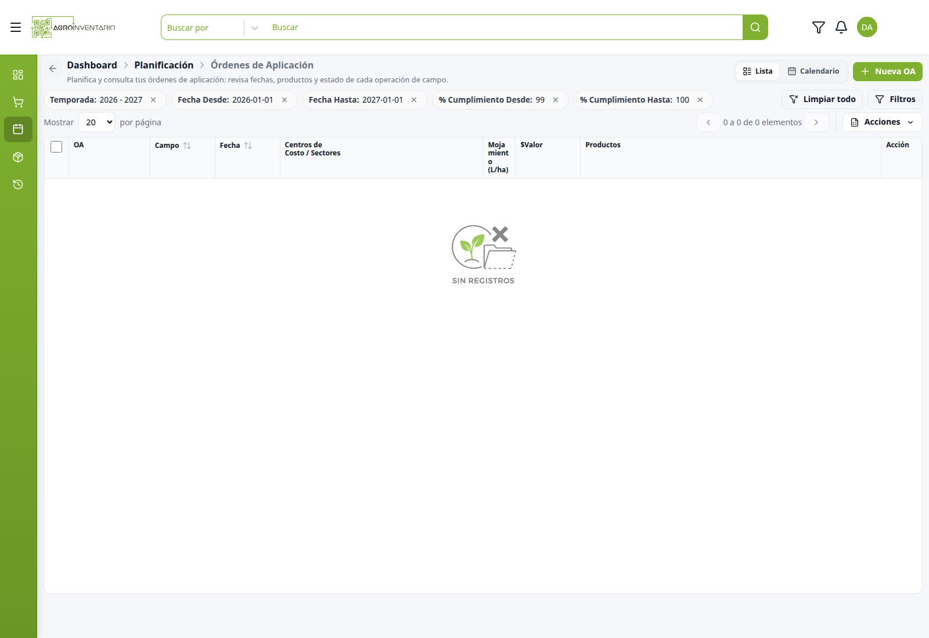
Task: Go to Dashboard breadcrumb
Action: click(92, 65)
